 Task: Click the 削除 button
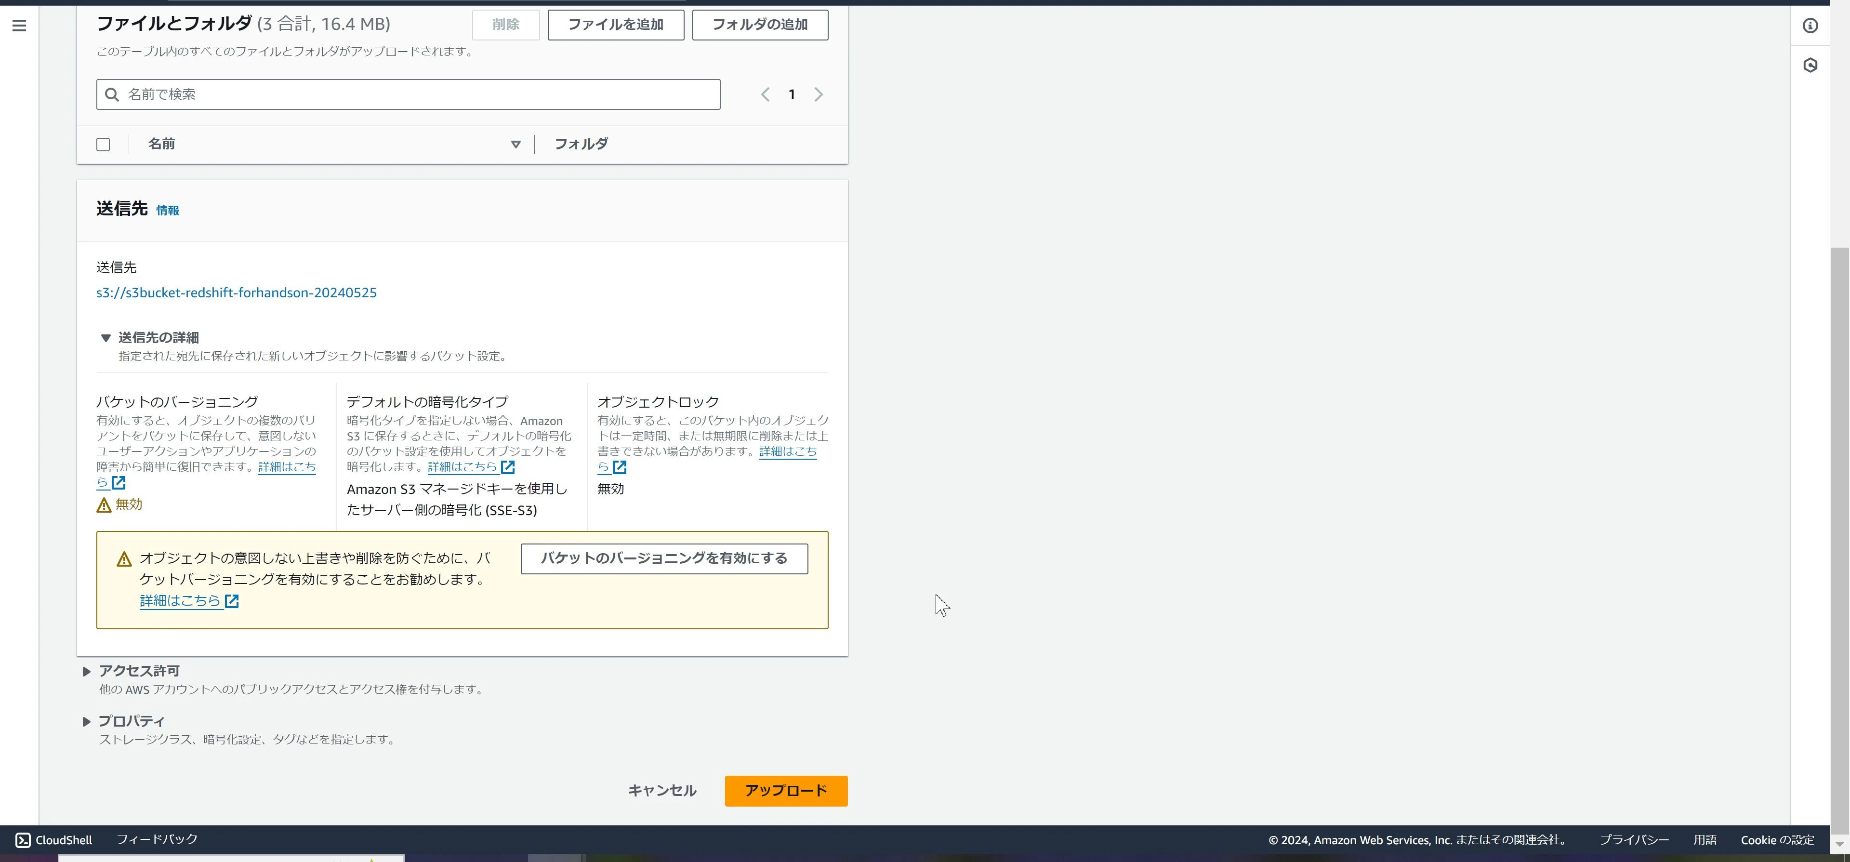(x=505, y=25)
